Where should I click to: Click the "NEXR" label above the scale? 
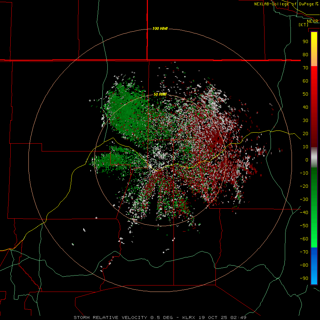[x=313, y=21]
